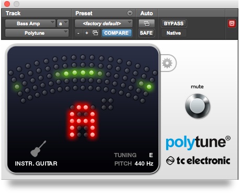Open the plug-in automation enable icon
The width and height of the screenshot is (240, 195).
coord(147,24)
